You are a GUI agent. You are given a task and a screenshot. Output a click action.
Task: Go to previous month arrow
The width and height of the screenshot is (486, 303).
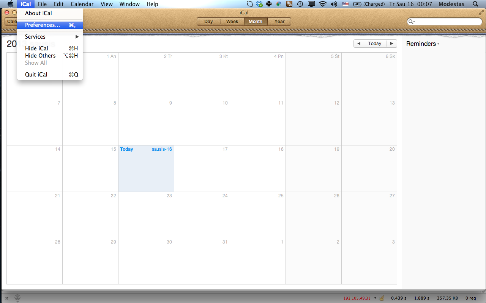click(359, 44)
